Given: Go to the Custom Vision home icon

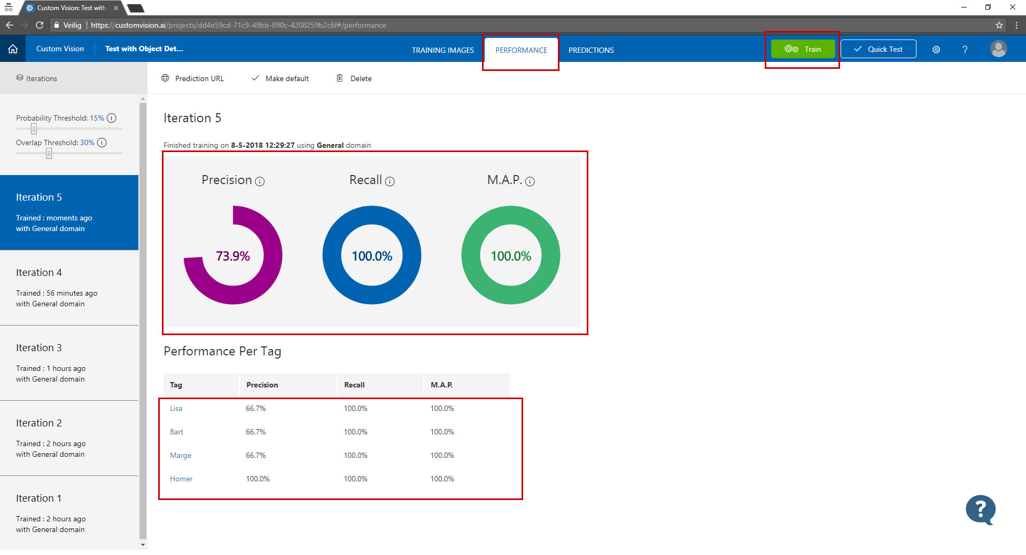Looking at the screenshot, I should click(13, 49).
